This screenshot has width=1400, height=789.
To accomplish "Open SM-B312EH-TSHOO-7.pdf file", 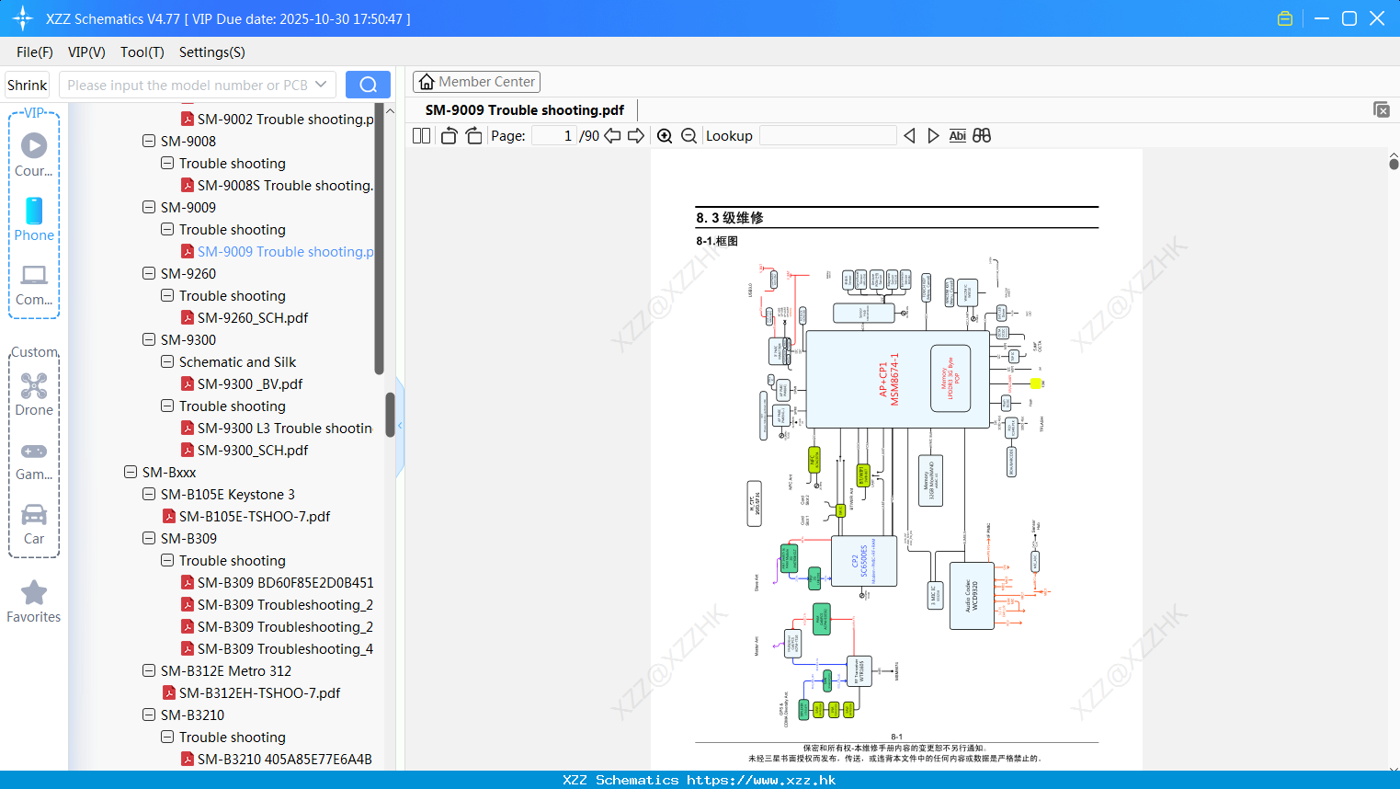I will (x=251, y=693).
